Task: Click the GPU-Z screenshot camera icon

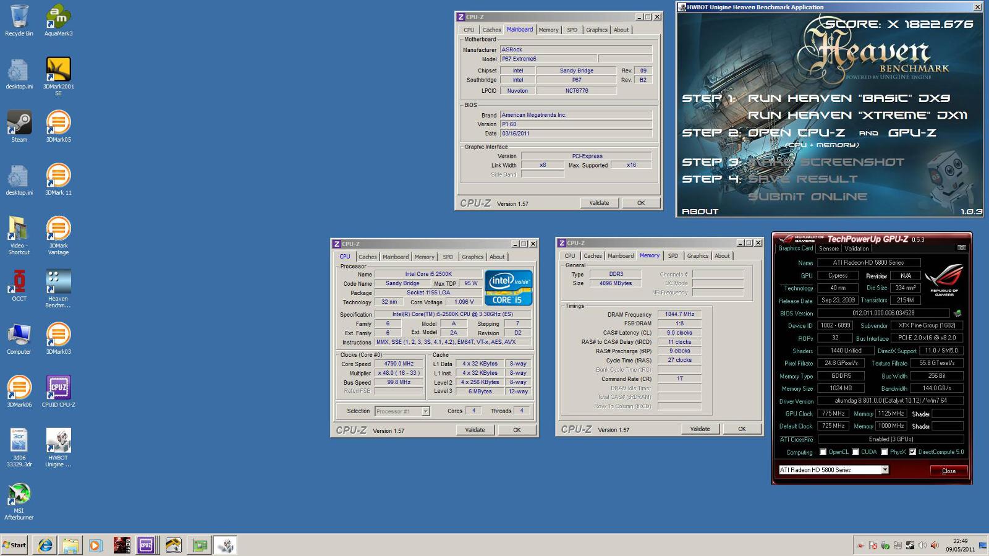Action: tap(961, 247)
